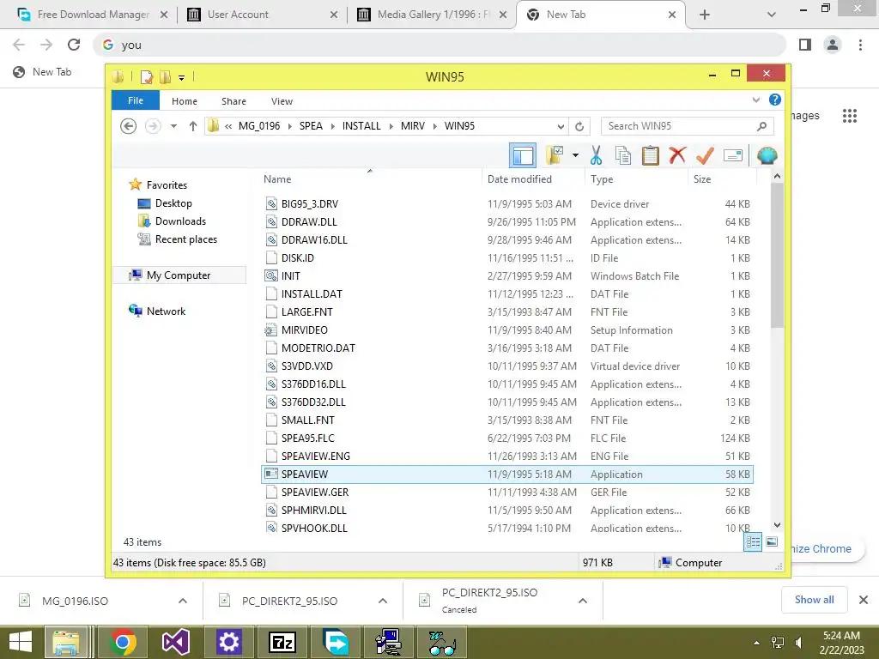Expand the ribbon with the chevron
Image resolution: width=879 pixels, height=659 pixels.
tap(755, 100)
